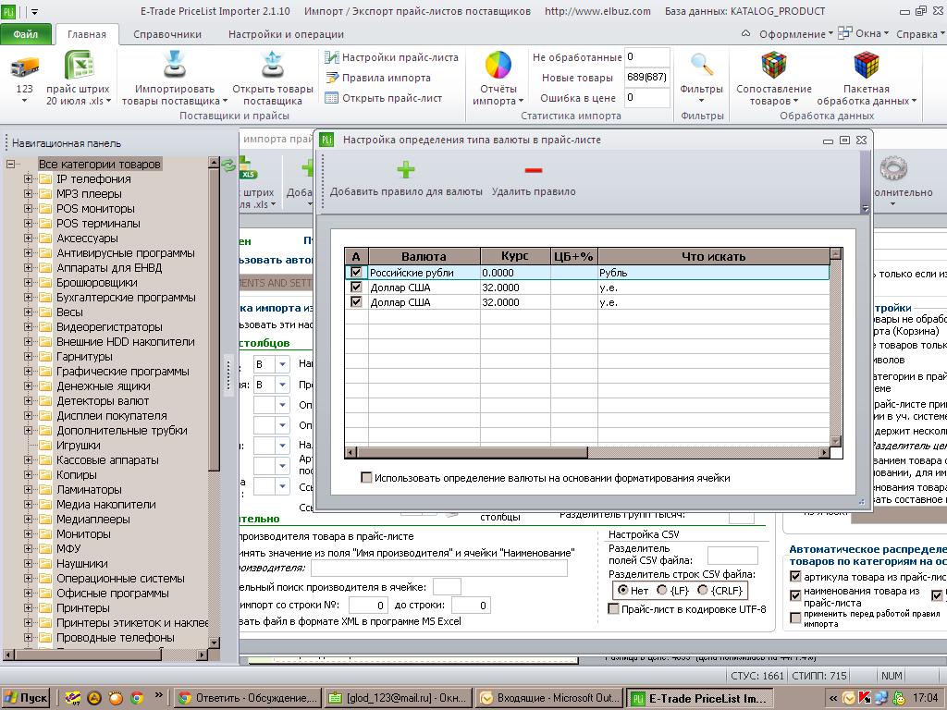
Task: Open the Файл menu
Action: coord(26,34)
